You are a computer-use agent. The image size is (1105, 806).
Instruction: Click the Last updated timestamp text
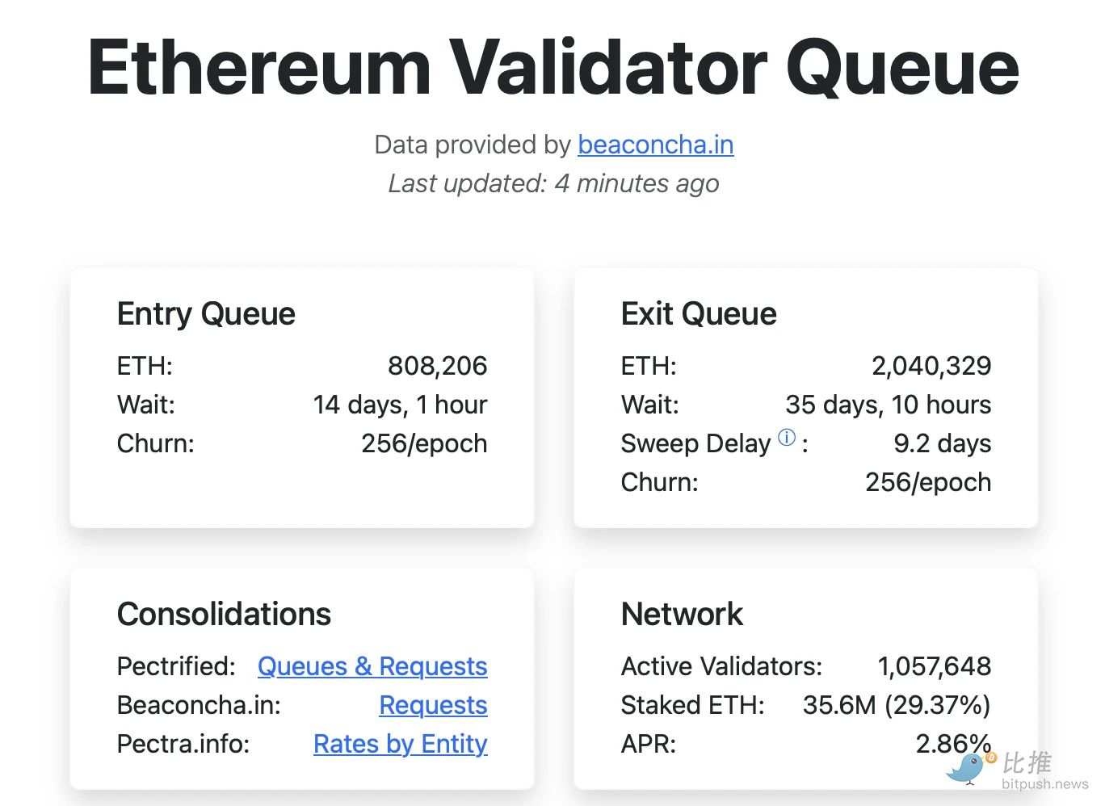[553, 183]
